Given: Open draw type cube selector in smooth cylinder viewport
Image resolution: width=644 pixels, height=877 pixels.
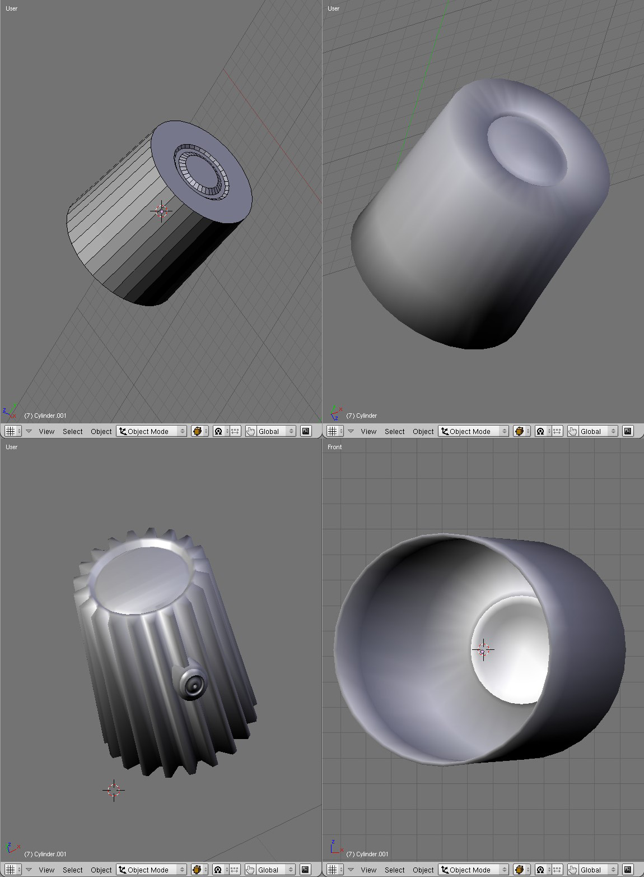Looking at the screenshot, I should 522,431.
